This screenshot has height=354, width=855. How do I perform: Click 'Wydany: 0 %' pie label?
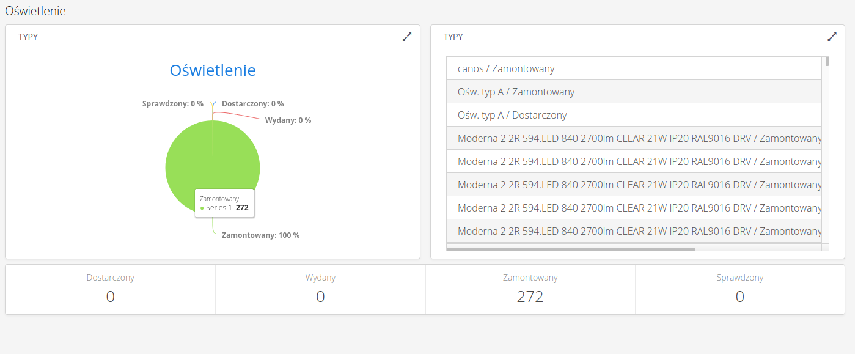point(288,120)
